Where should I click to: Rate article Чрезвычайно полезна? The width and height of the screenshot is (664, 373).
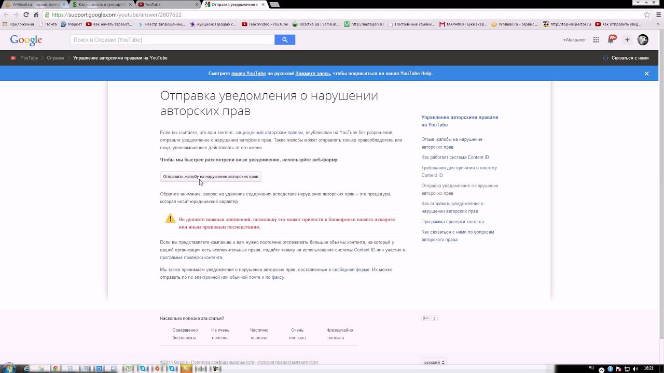(x=339, y=334)
